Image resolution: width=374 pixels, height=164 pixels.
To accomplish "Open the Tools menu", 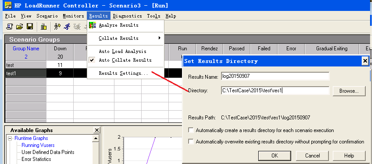I will pyautogui.click(x=153, y=16).
